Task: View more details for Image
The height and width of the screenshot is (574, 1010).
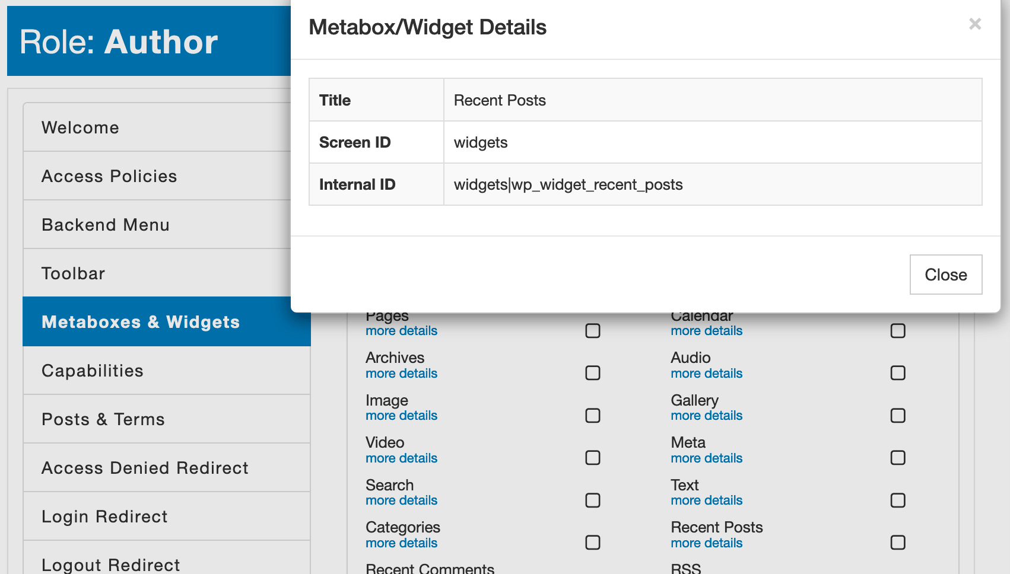Action: (x=401, y=416)
